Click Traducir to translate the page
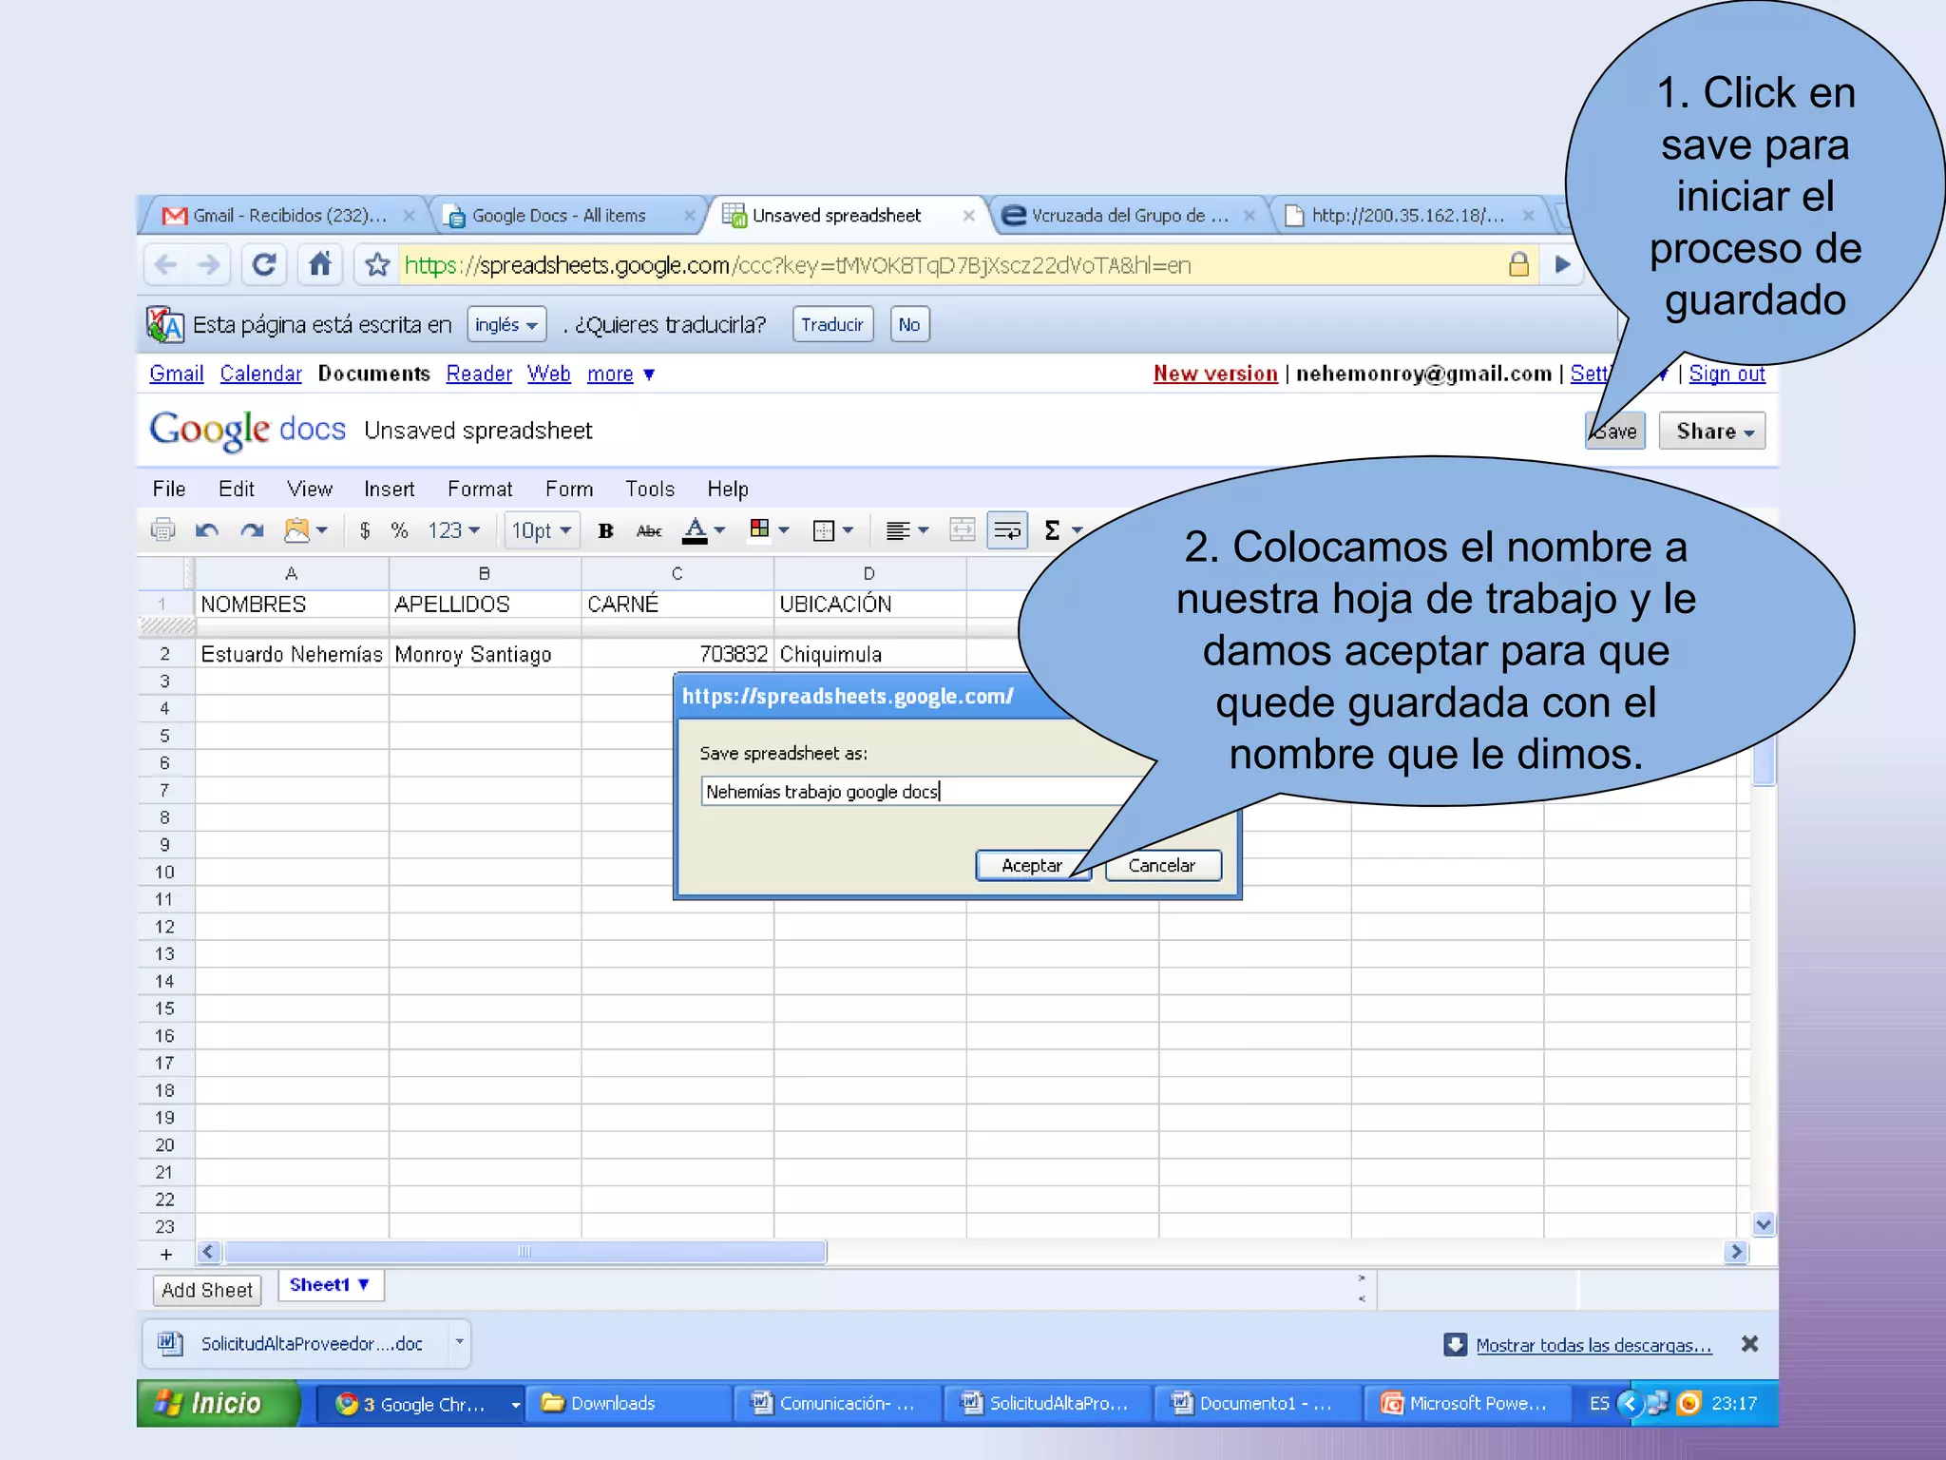This screenshot has height=1460, width=1946. [x=832, y=325]
